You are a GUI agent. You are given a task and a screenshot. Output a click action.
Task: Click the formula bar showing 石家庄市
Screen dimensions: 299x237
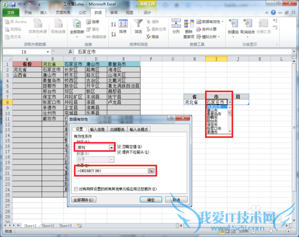[x=182, y=52]
